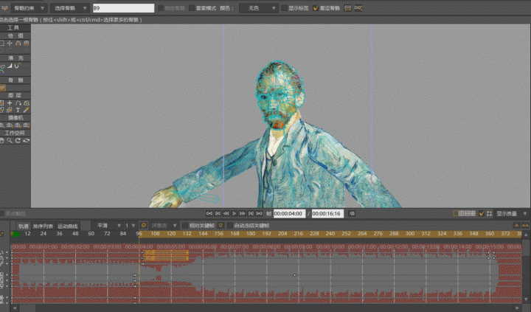Click the mute audio speaker icon

(352, 213)
